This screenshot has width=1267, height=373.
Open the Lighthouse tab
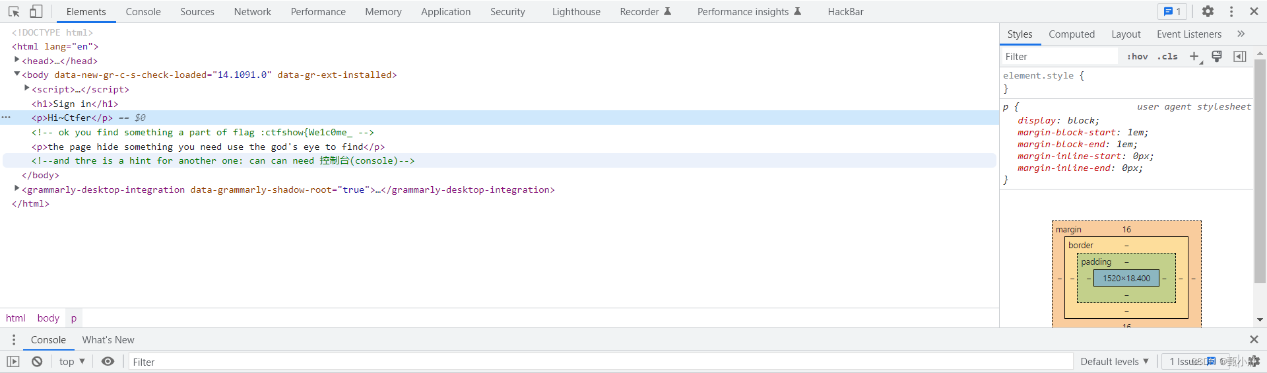(576, 12)
